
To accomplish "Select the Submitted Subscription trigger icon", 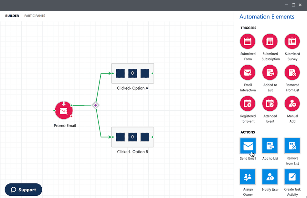I will pos(270,42).
